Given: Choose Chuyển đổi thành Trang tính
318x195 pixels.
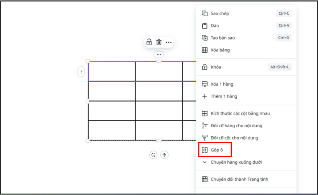Looking at the screenshot, I should click(x=239, y=179).
